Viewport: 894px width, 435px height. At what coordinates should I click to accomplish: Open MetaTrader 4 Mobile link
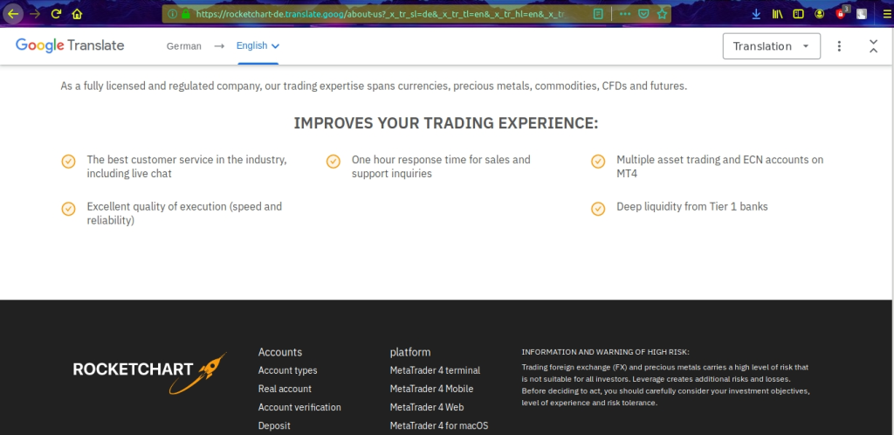pos(431,389)
